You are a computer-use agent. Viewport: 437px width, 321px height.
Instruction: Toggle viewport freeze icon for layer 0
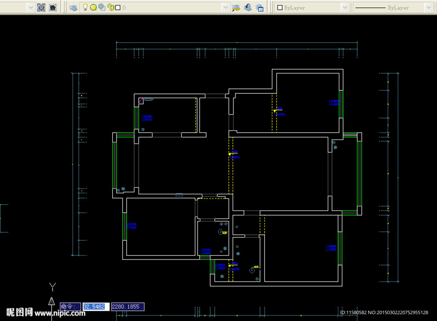tap(102, 7)
